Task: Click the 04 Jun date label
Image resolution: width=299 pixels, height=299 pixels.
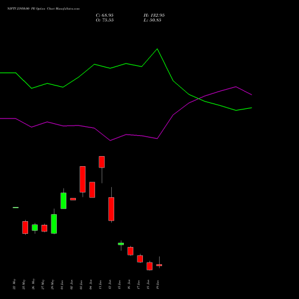Action: click(x=91, y=285)
